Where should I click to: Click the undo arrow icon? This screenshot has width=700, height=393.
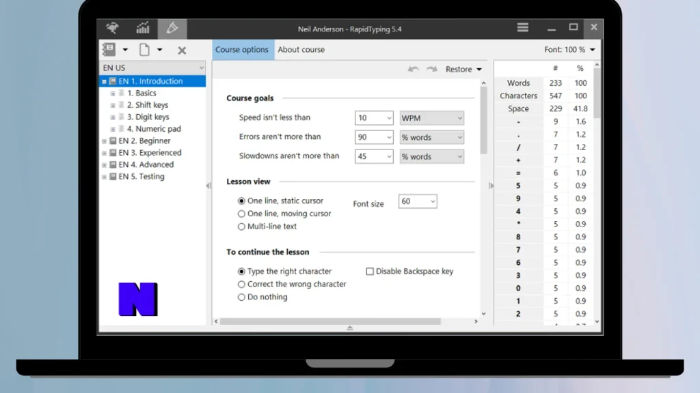[414, 69]
